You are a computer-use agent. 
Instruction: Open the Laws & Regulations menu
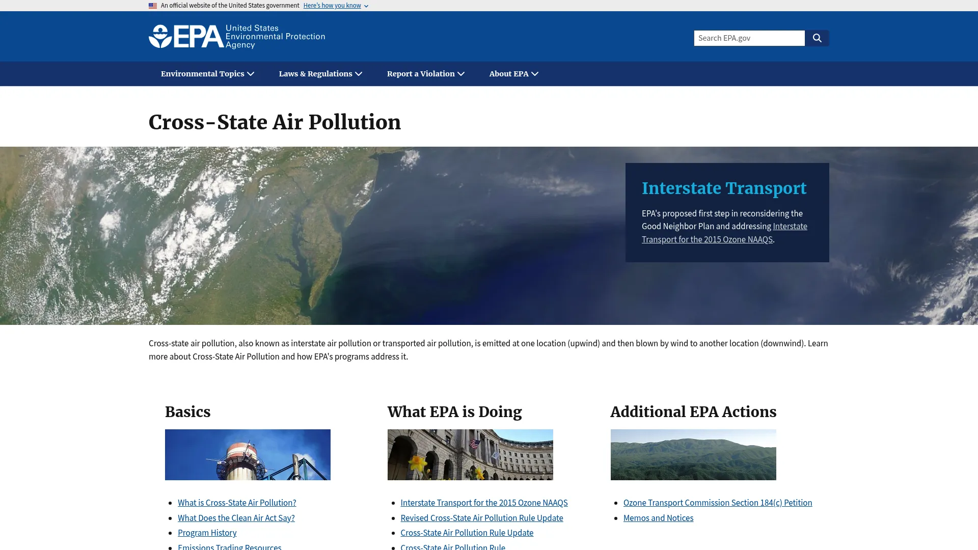(320, 74)
